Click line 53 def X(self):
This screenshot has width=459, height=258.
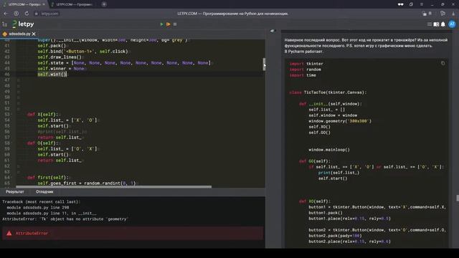click(43, 115)
